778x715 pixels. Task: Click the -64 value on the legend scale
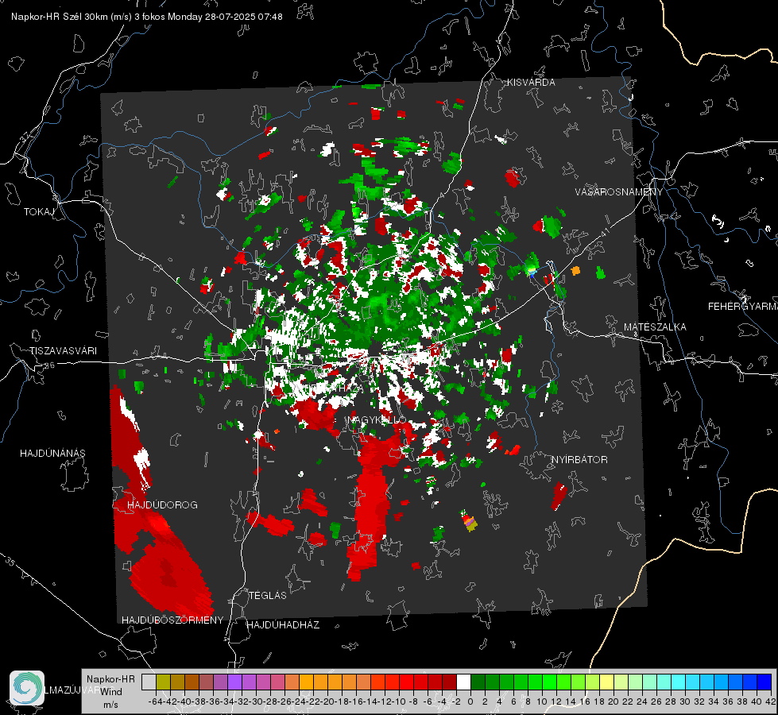point(155,701)
